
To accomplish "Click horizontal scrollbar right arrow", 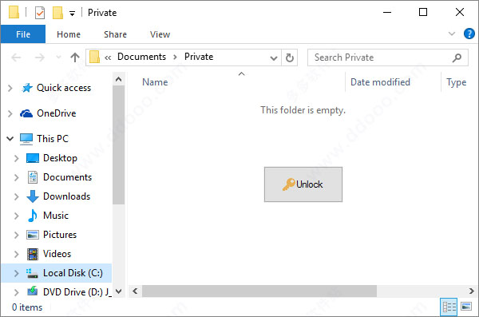I will pyautogui.click(x=471, y=291).
